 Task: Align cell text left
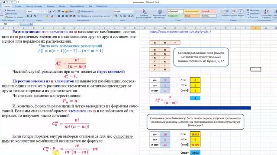[x=59, y=16]
